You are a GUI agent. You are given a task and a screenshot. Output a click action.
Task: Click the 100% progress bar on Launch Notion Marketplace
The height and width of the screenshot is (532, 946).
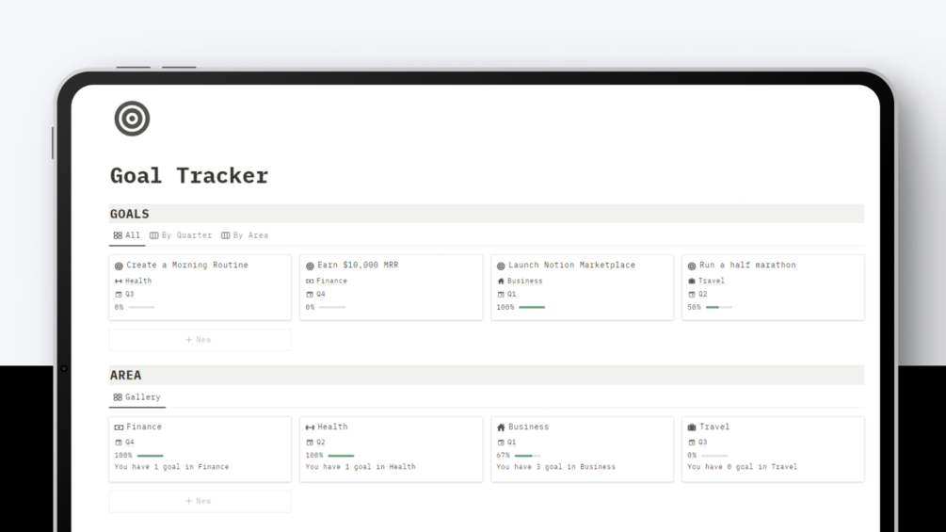[532, 307]
